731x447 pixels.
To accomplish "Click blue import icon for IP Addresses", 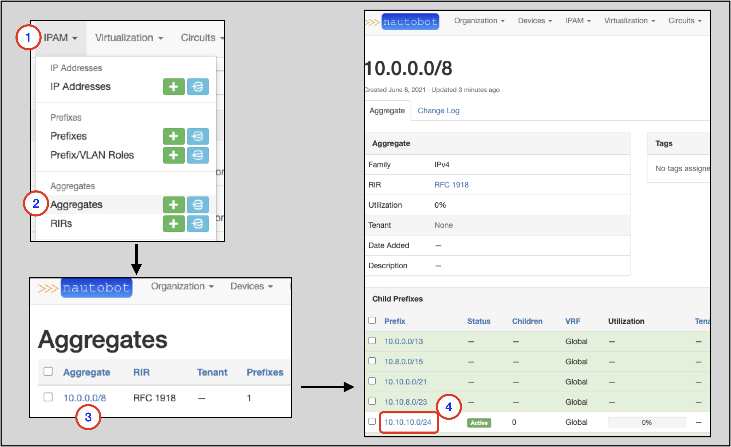I will coord(198,87).
